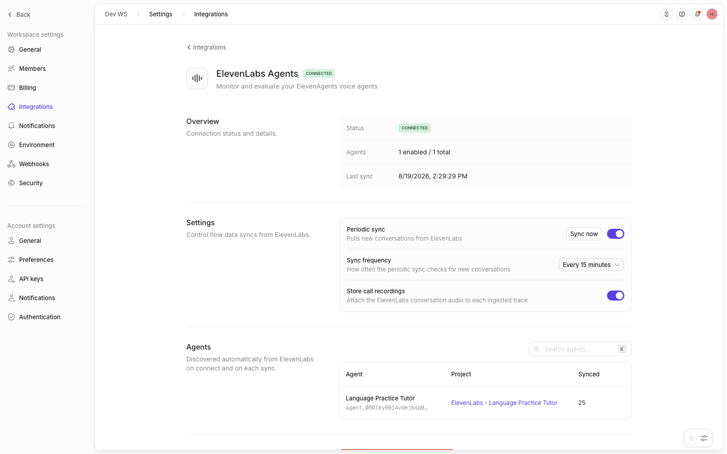Click the Sync frequency label
This screenshot has width=727, height=454.
(369, 260)
